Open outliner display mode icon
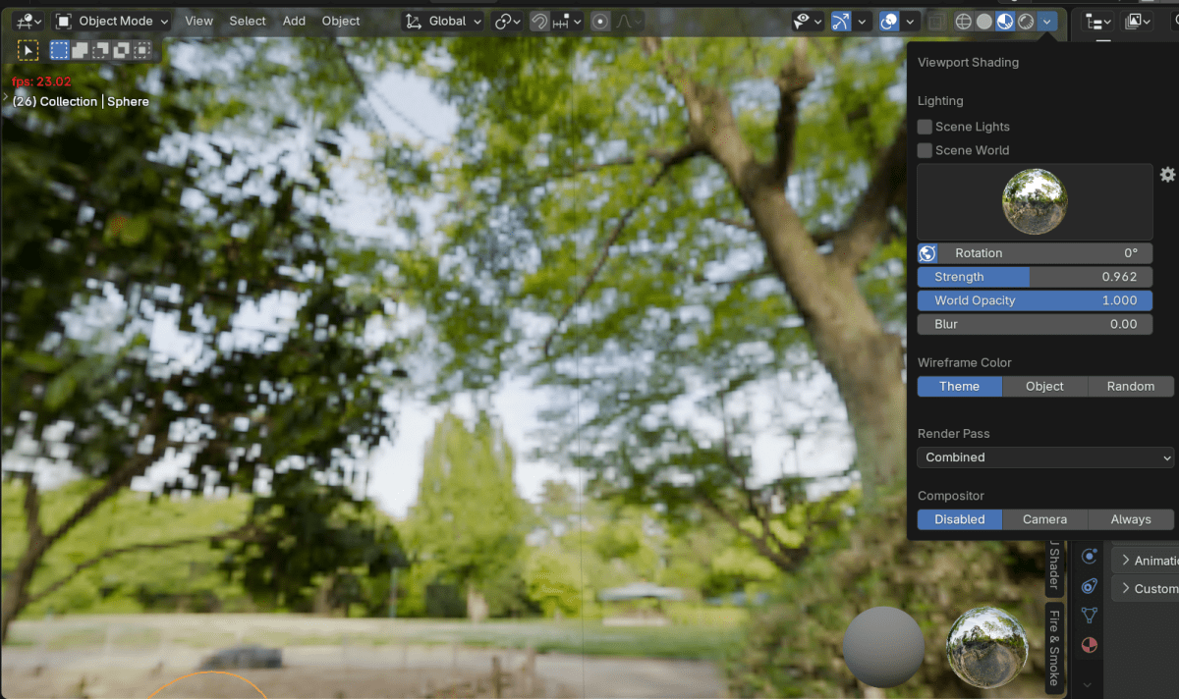This screenshot has width=1179, height=699. tap(1138, 21)
